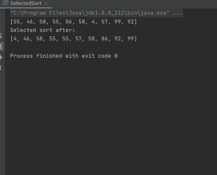217x175 pixels.
Task: Click exit code digit 0
Action: [116, 56]
